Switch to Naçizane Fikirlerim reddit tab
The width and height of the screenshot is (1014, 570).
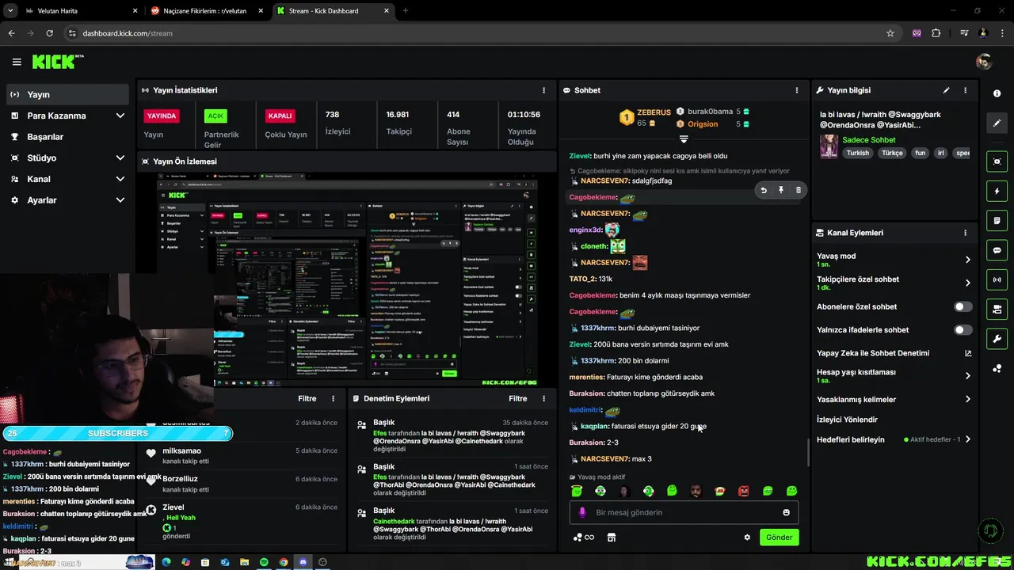(x=207, y=11)
